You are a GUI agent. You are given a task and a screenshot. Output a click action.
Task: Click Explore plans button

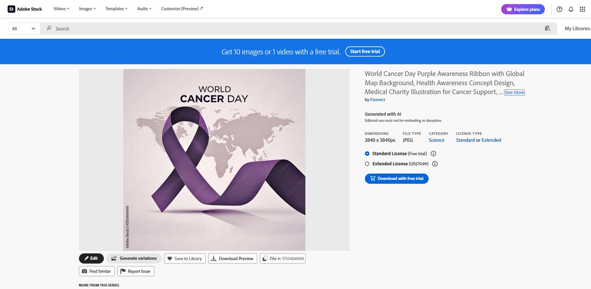coord(523,9)
